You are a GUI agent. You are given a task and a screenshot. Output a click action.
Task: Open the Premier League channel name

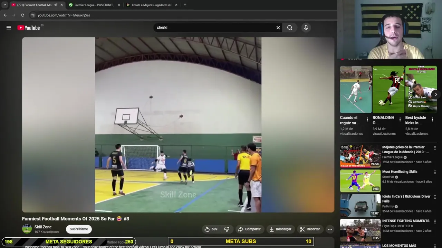(x=392, y=157)
